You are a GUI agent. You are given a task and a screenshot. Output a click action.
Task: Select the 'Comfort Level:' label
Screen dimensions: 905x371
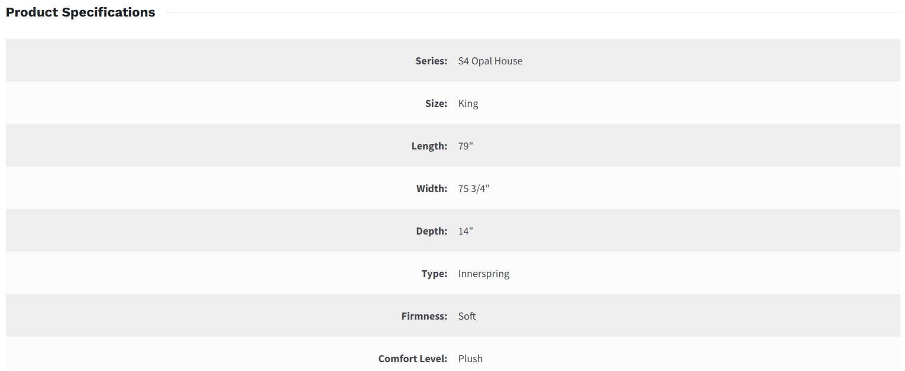[x=413, y=359]
